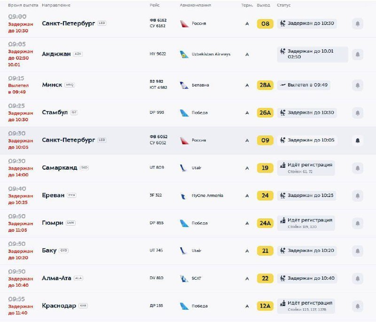Click gate badge 28A for Minsk flight
The image size is (376, 322).
click(x=265, y=85)
